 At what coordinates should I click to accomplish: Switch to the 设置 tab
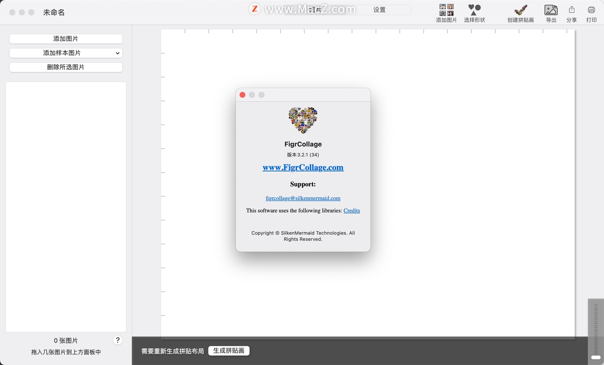379,10
